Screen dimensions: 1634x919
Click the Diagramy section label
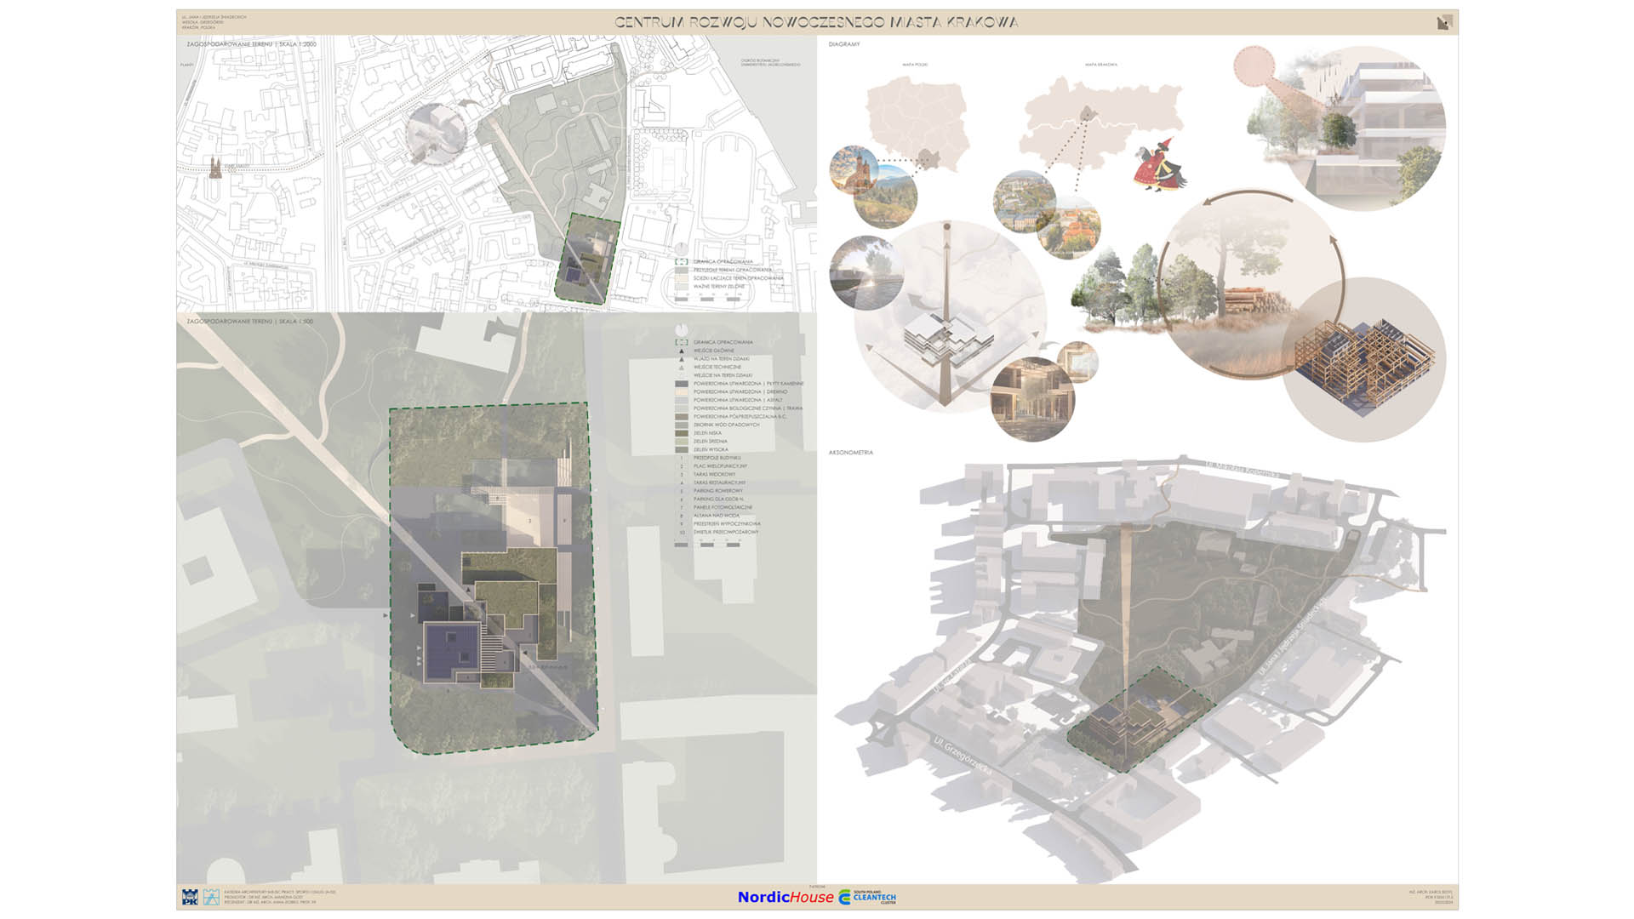pyautogui.click(x=843, y=44)
